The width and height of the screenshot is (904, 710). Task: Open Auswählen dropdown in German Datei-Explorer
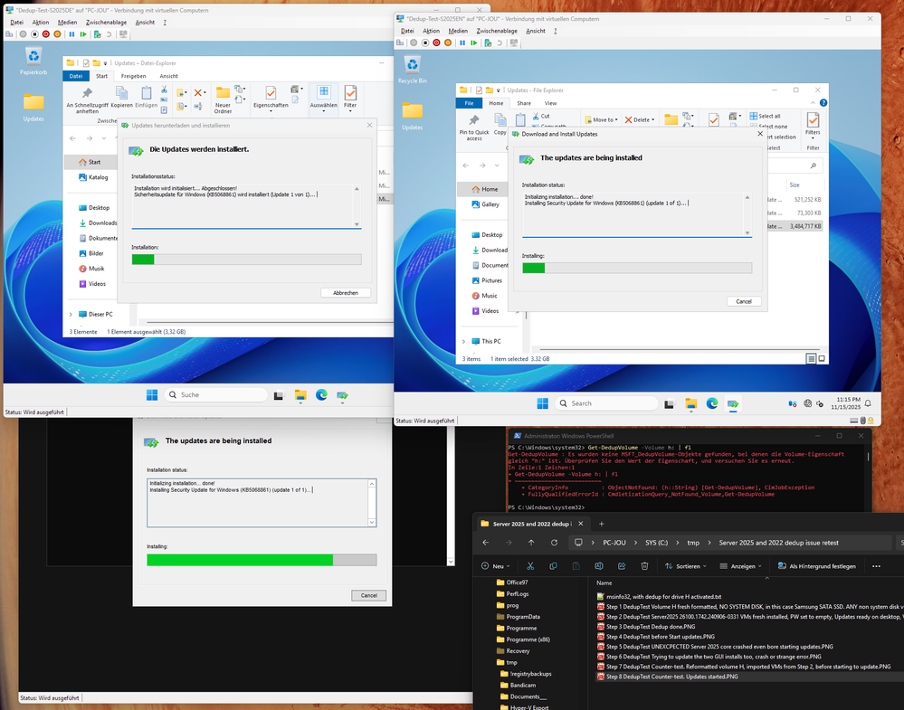[x=324, y=98]
